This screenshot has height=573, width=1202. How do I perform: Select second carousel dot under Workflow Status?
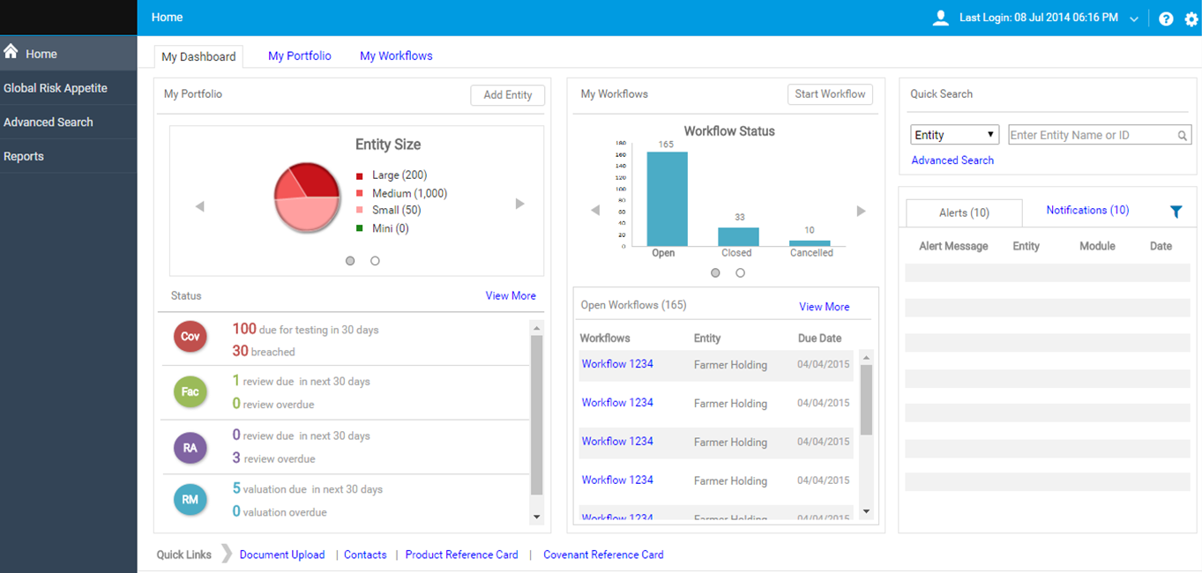[x=740, y=273]
